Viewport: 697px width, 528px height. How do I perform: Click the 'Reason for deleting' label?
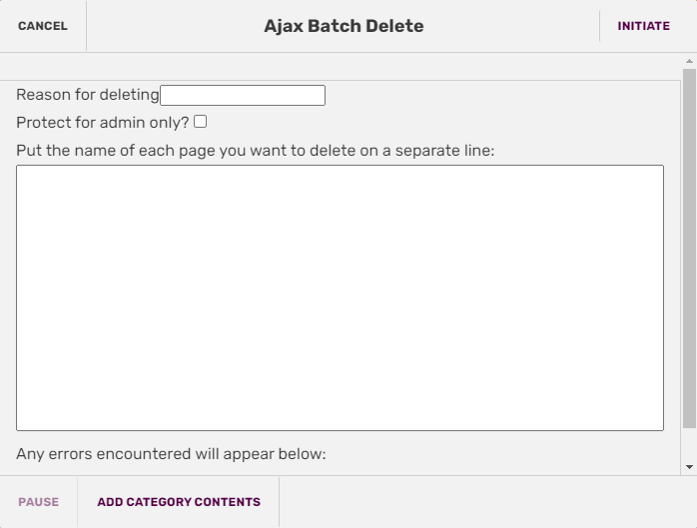point(88,95)
